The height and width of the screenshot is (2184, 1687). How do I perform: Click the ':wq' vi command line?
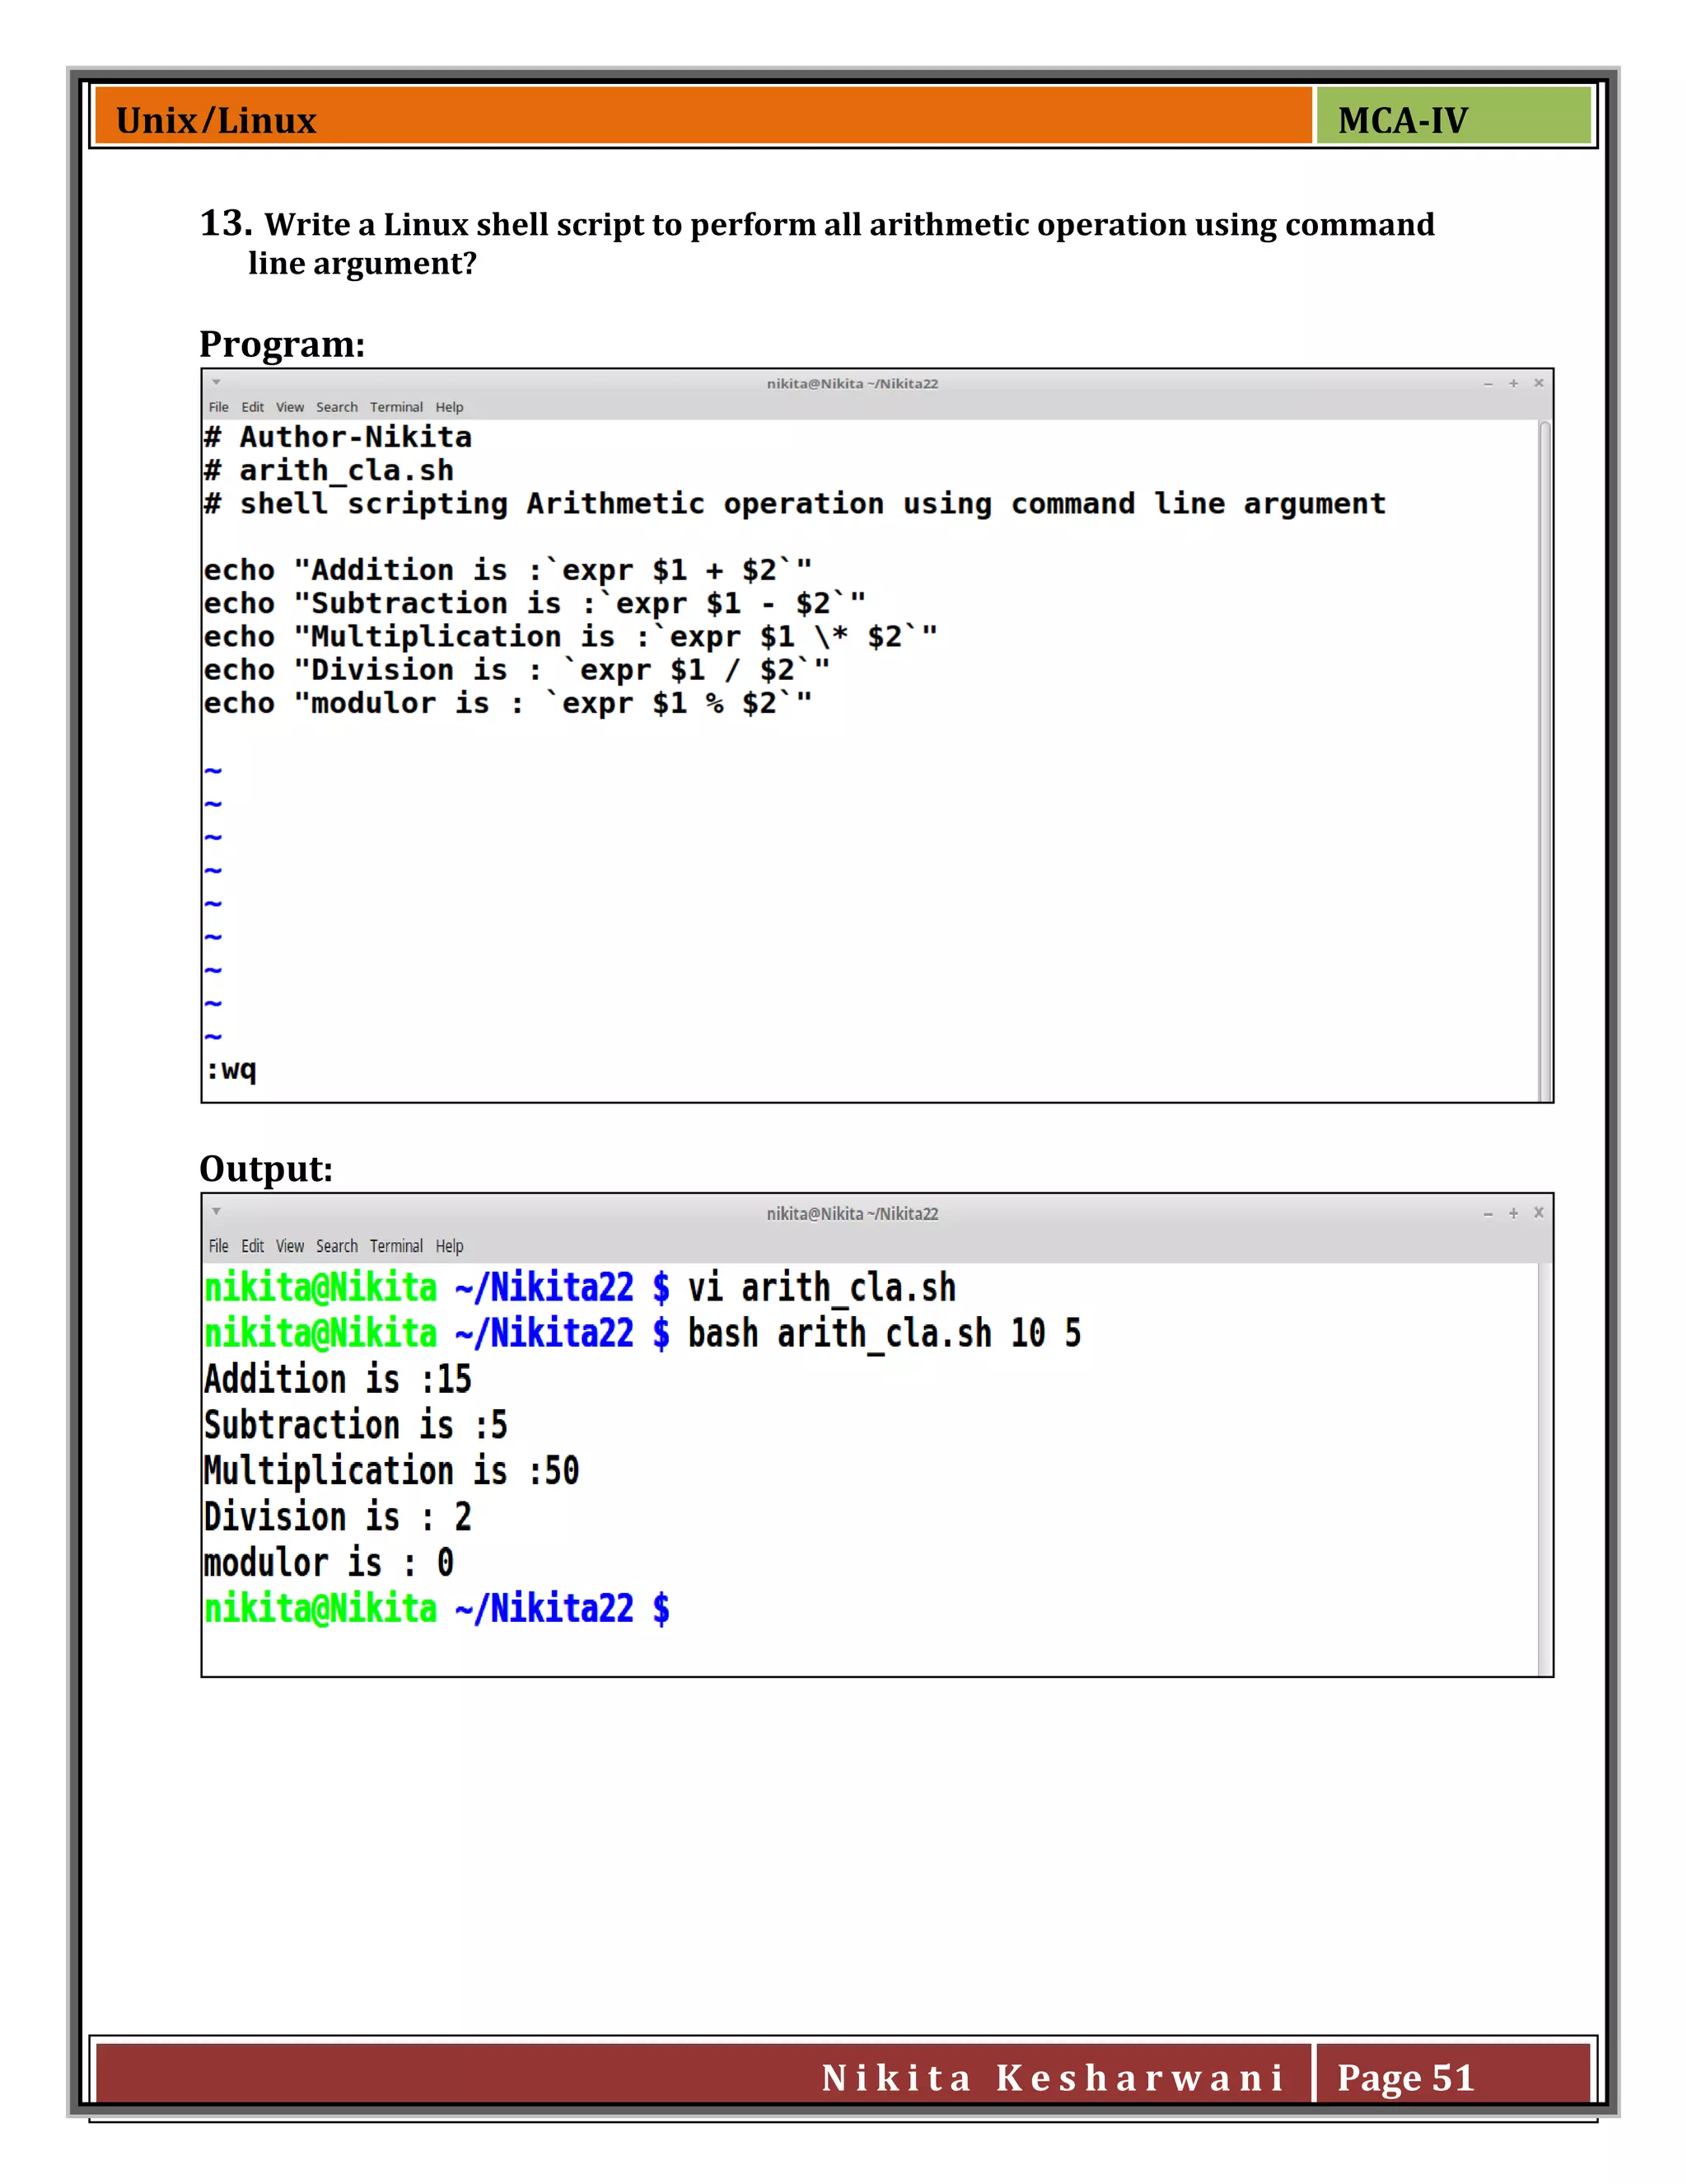[231, 1070]
